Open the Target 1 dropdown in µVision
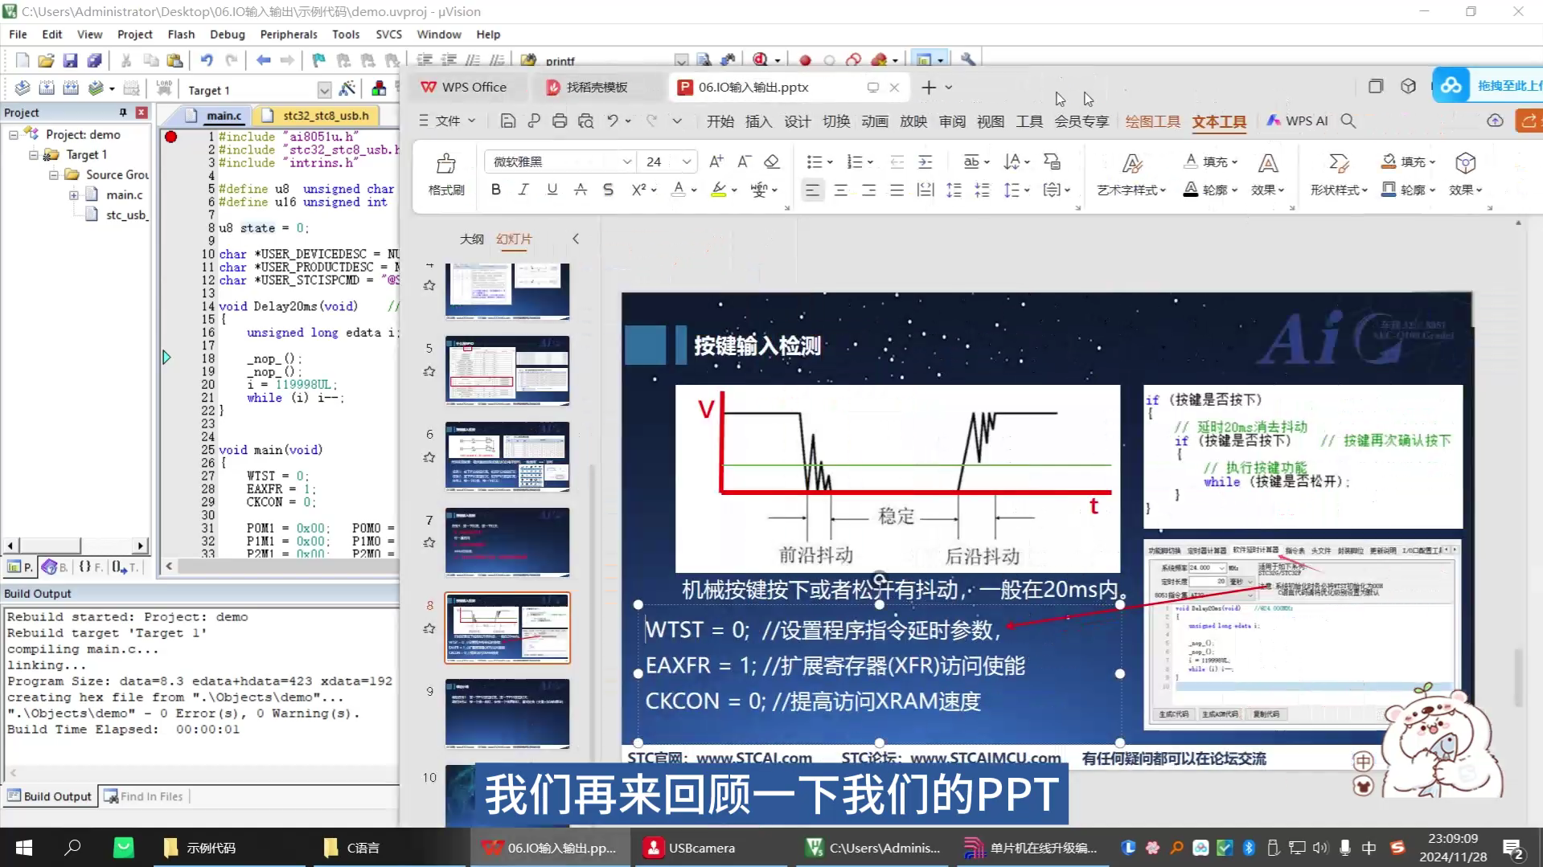The image size is (1543, 867). tap(324, 89)
